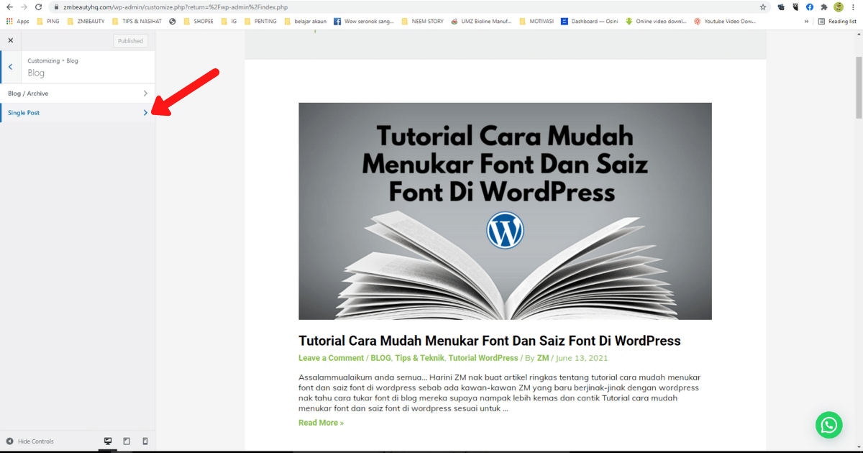Open the MOTIVASI bookmark folder
The width and height of the screenshot is (863, 453).
(x=536, y=22)
